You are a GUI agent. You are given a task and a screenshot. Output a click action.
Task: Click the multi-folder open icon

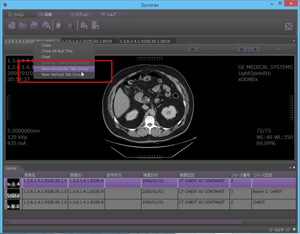[34, 25]
